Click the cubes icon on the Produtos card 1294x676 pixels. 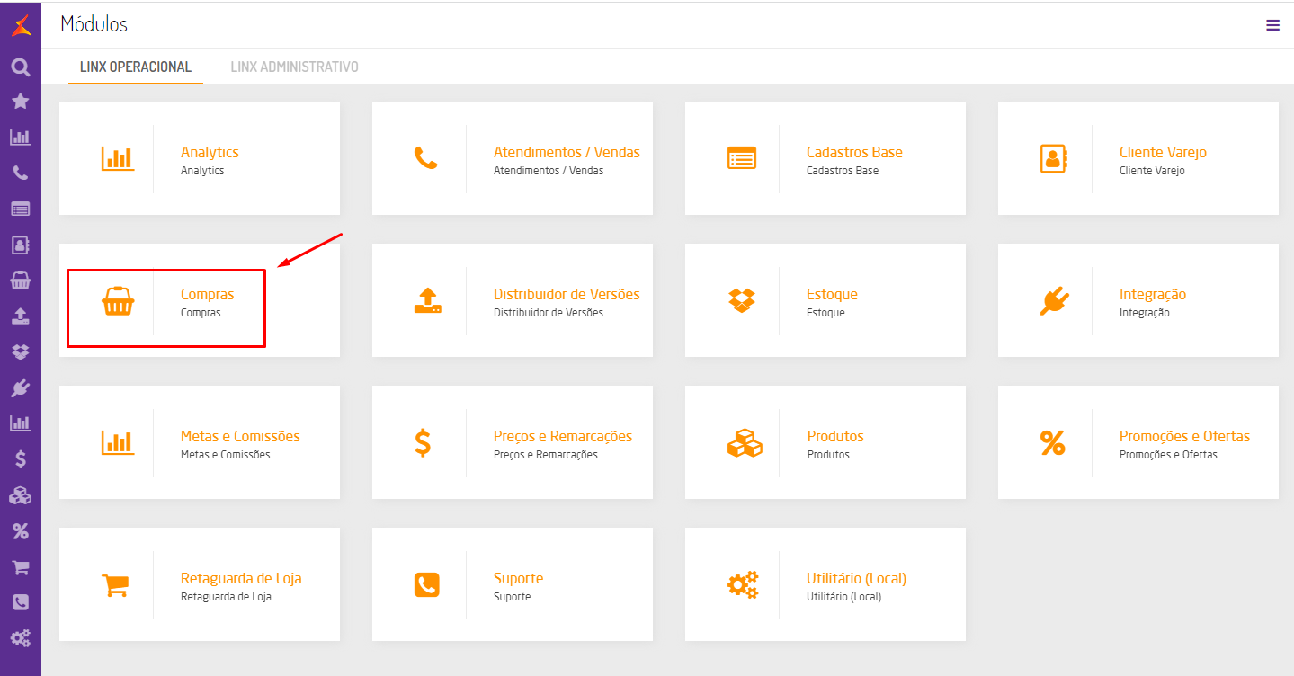744,442
